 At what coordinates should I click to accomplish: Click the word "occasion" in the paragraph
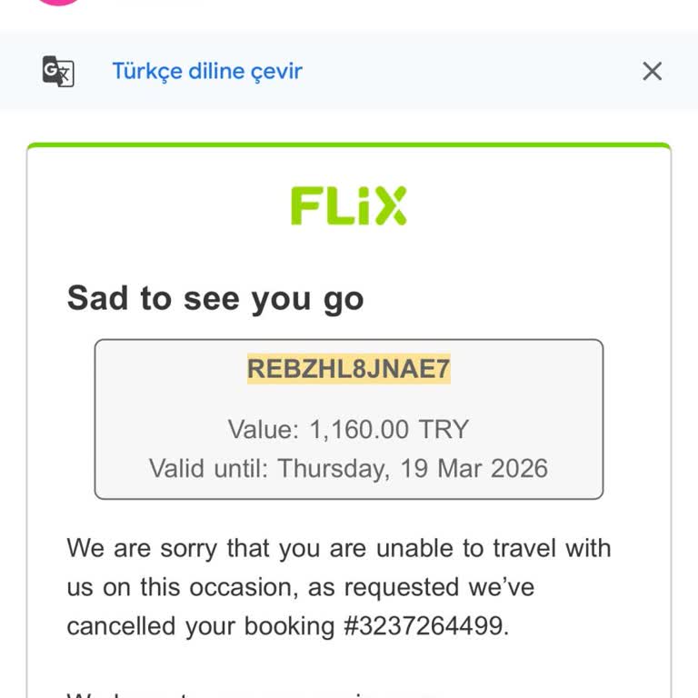[x=239, y=587]
